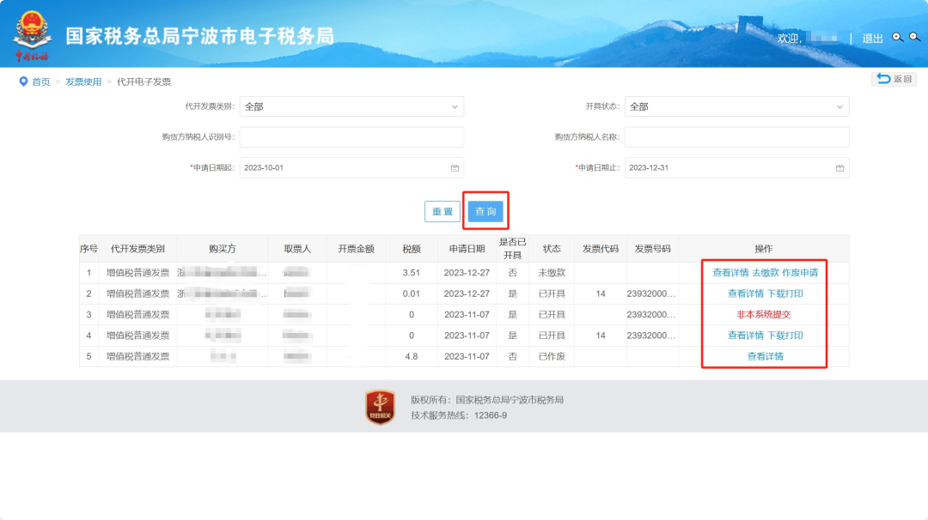Click tax amount 0.01 in row 2
The height and width of the screenshot is (520, 928).
(412, 293)
